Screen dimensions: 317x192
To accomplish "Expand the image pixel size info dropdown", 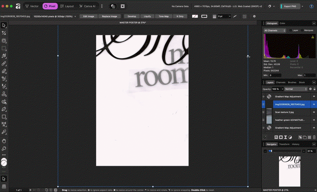I will tap(75, 16).
